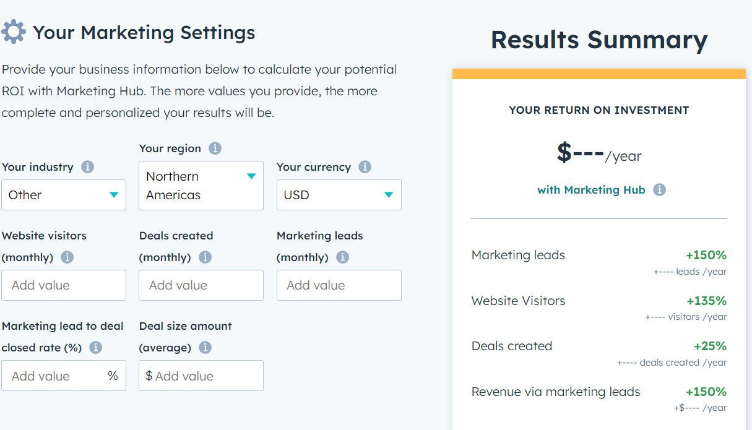The width and height of the screenshot is (752, 430).
Task: Click info icon next to with Marketing Hub
Action: (x=660, y=190)
